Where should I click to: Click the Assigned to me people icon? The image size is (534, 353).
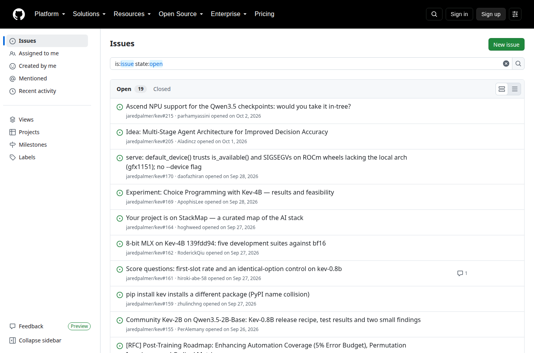click(13, 53)
